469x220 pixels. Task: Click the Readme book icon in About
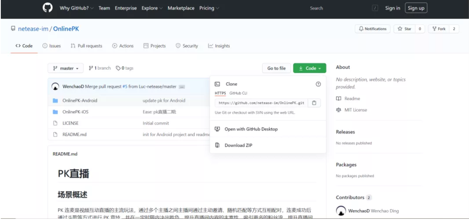pos(339,99)
